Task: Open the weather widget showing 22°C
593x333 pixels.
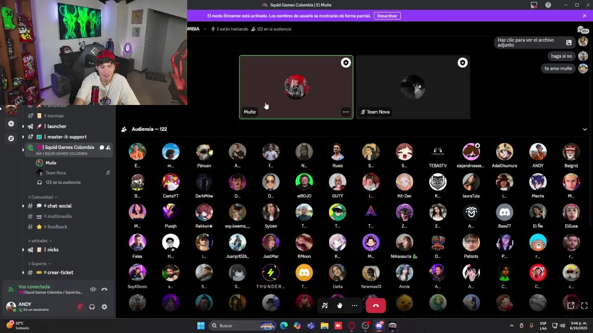Action: [19, 326]
